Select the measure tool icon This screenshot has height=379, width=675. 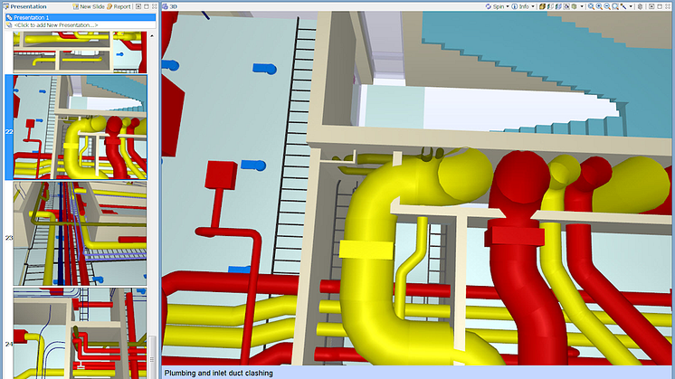(x=623, y=6)
